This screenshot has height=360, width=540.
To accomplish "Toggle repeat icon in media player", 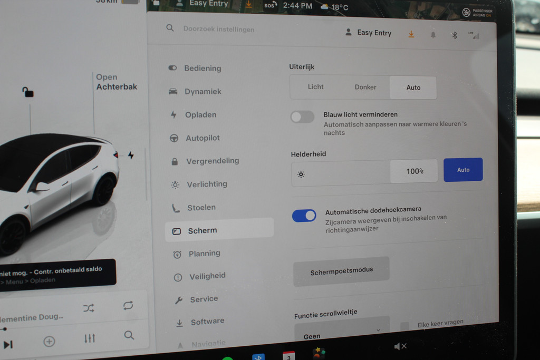I will [x=128, y=305].
